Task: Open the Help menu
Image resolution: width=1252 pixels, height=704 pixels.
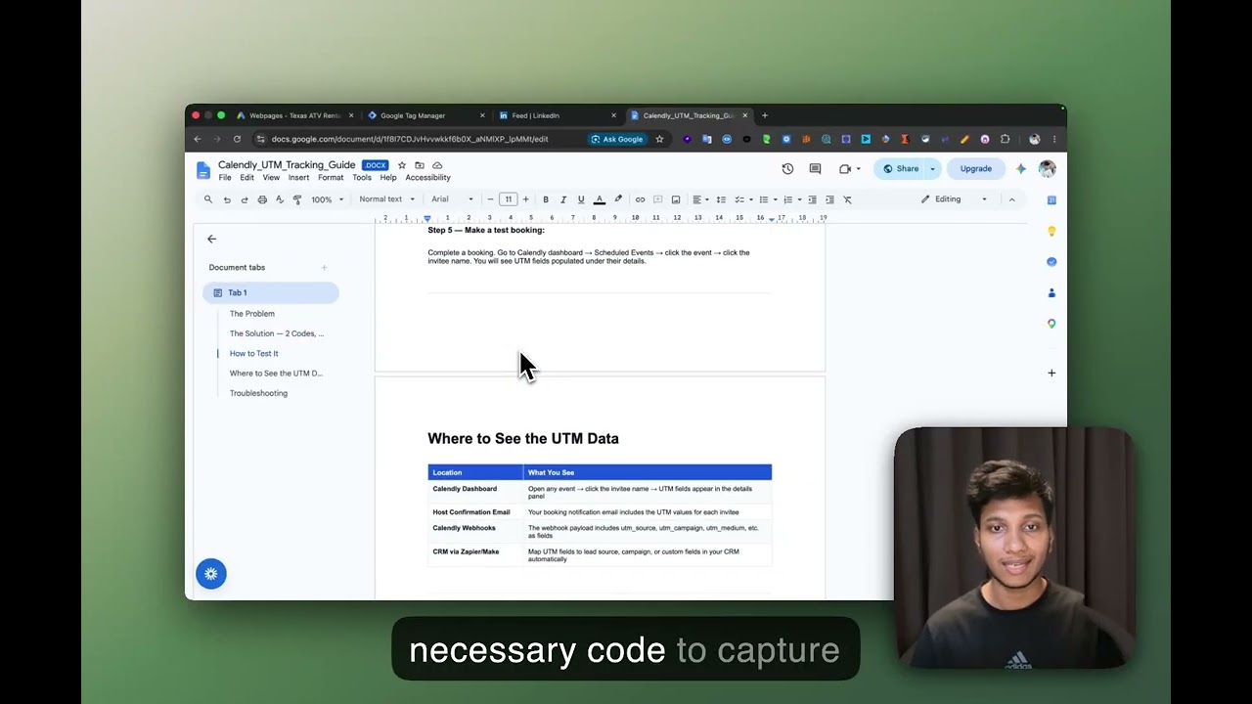Action: (388, 178)
